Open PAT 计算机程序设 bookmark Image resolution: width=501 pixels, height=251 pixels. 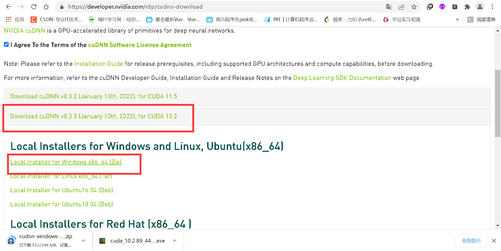coord(291,20)
